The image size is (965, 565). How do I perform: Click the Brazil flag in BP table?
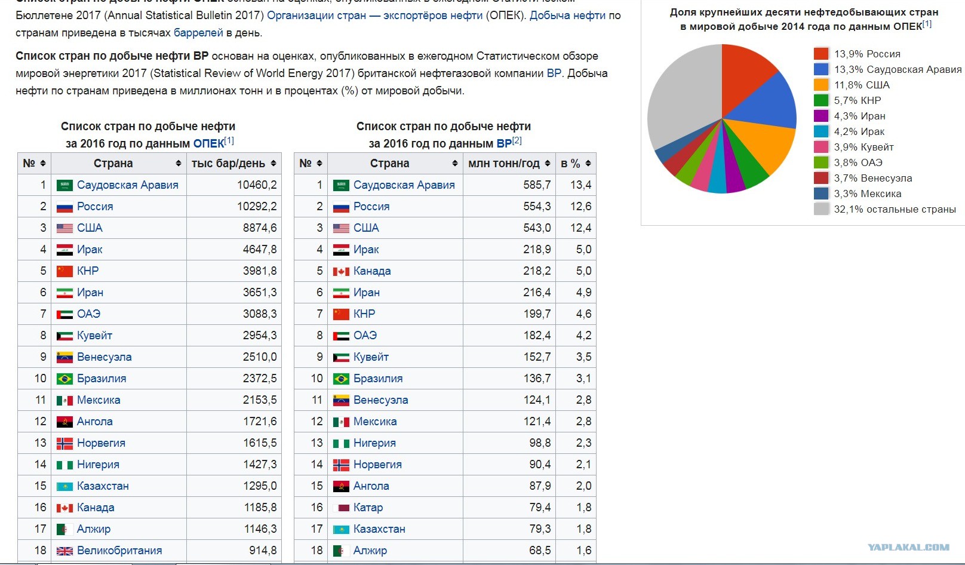click(x=341, y=379)
